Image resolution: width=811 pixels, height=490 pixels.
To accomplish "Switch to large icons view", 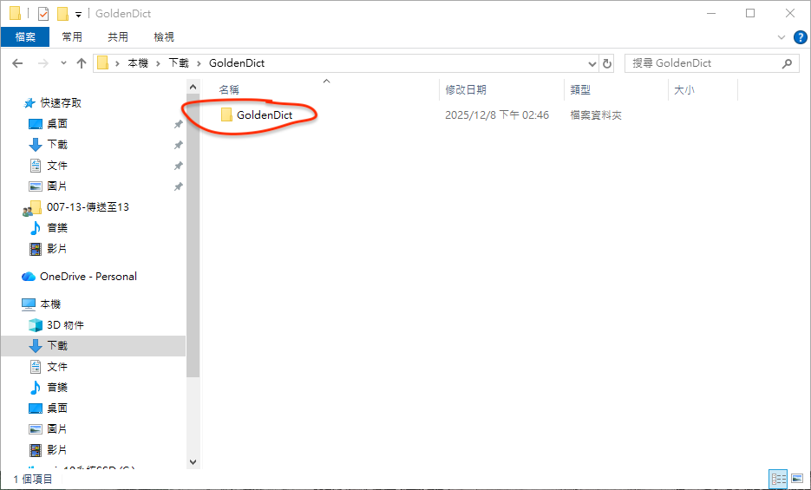I will click(x=796, y=479).
